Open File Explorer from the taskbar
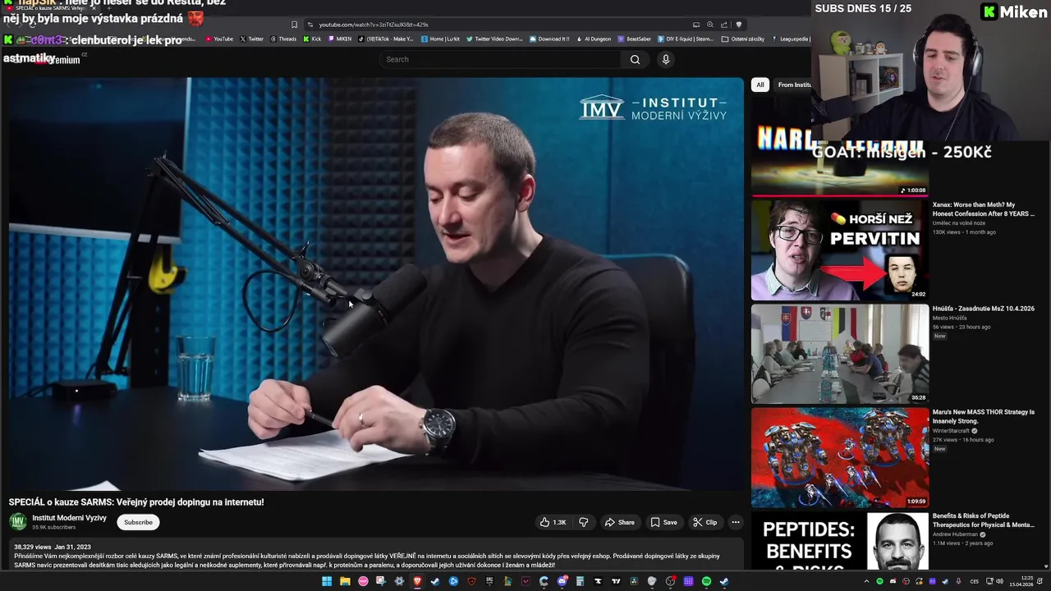 point(345,581)
